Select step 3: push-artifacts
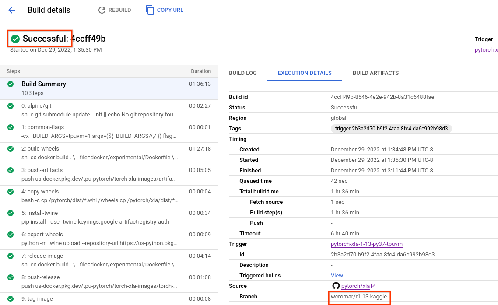Image resolution: width=498 pixels, height=305 pixels. [x=109, y=175]
